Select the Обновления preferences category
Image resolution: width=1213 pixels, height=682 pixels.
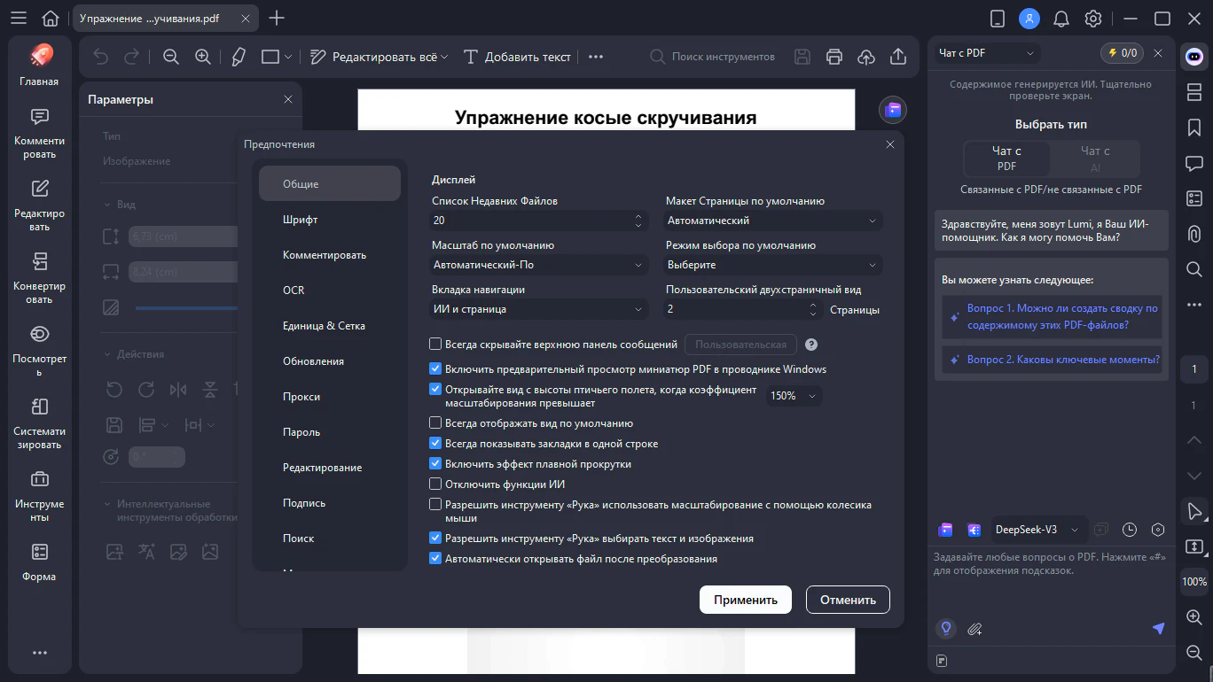click(x=330, y=360)
